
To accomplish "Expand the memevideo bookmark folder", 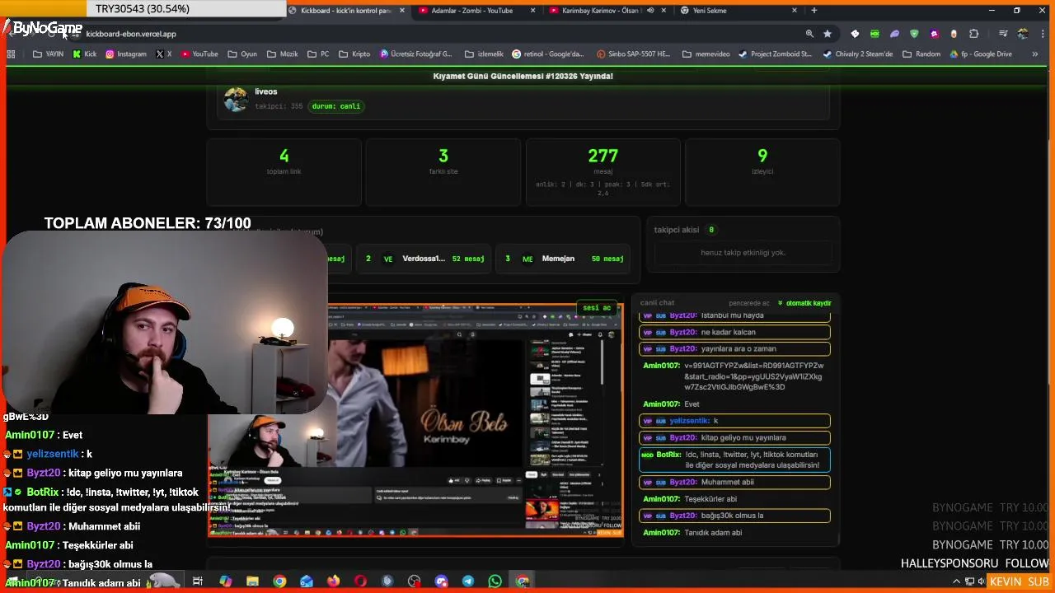I will [706, 54].
